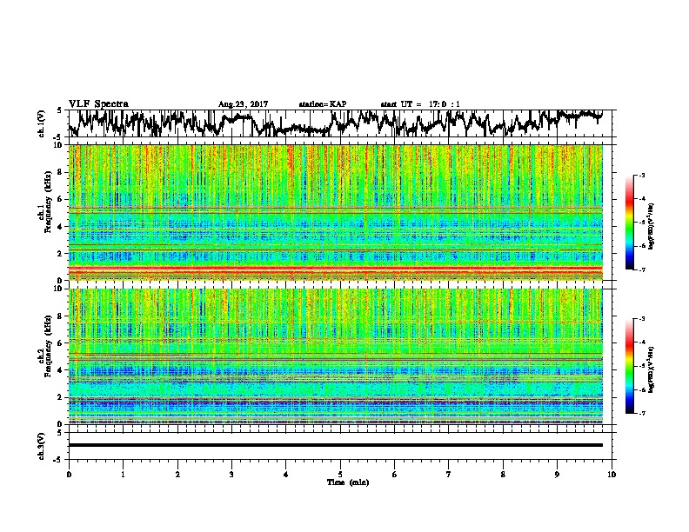Click the "4" kHz tick on ch.1 spectrogram
The height and width of the screenshot is (532, 689).
point(61,227)
